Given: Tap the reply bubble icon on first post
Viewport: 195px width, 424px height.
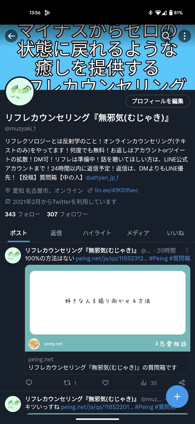Looking at the screenshot, I should pyautogui.click(x=29, y=383).
